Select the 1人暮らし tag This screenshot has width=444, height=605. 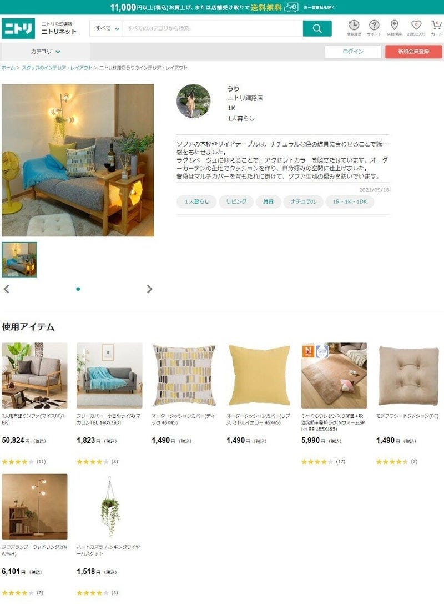click(196, 202)
